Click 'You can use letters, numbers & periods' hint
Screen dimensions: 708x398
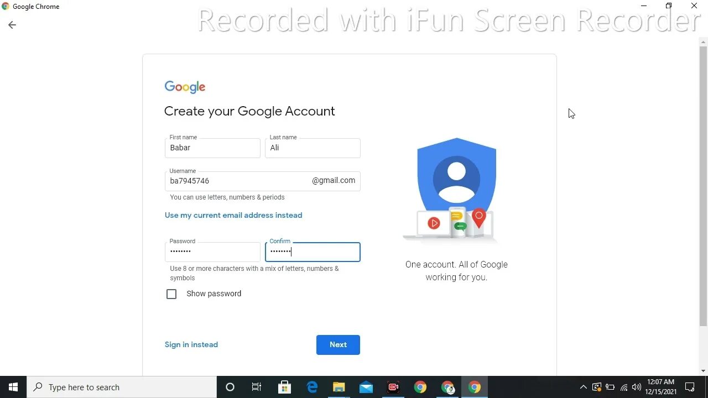point(227,197)
